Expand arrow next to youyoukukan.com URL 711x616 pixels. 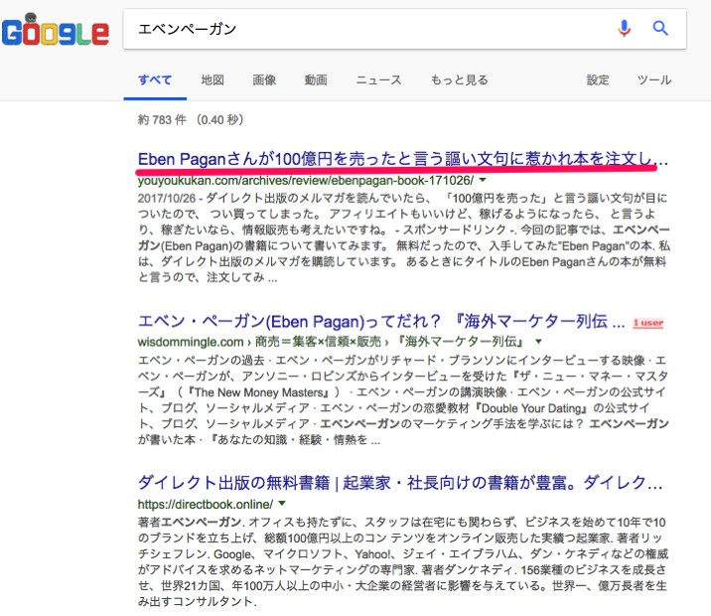point(483,180)
